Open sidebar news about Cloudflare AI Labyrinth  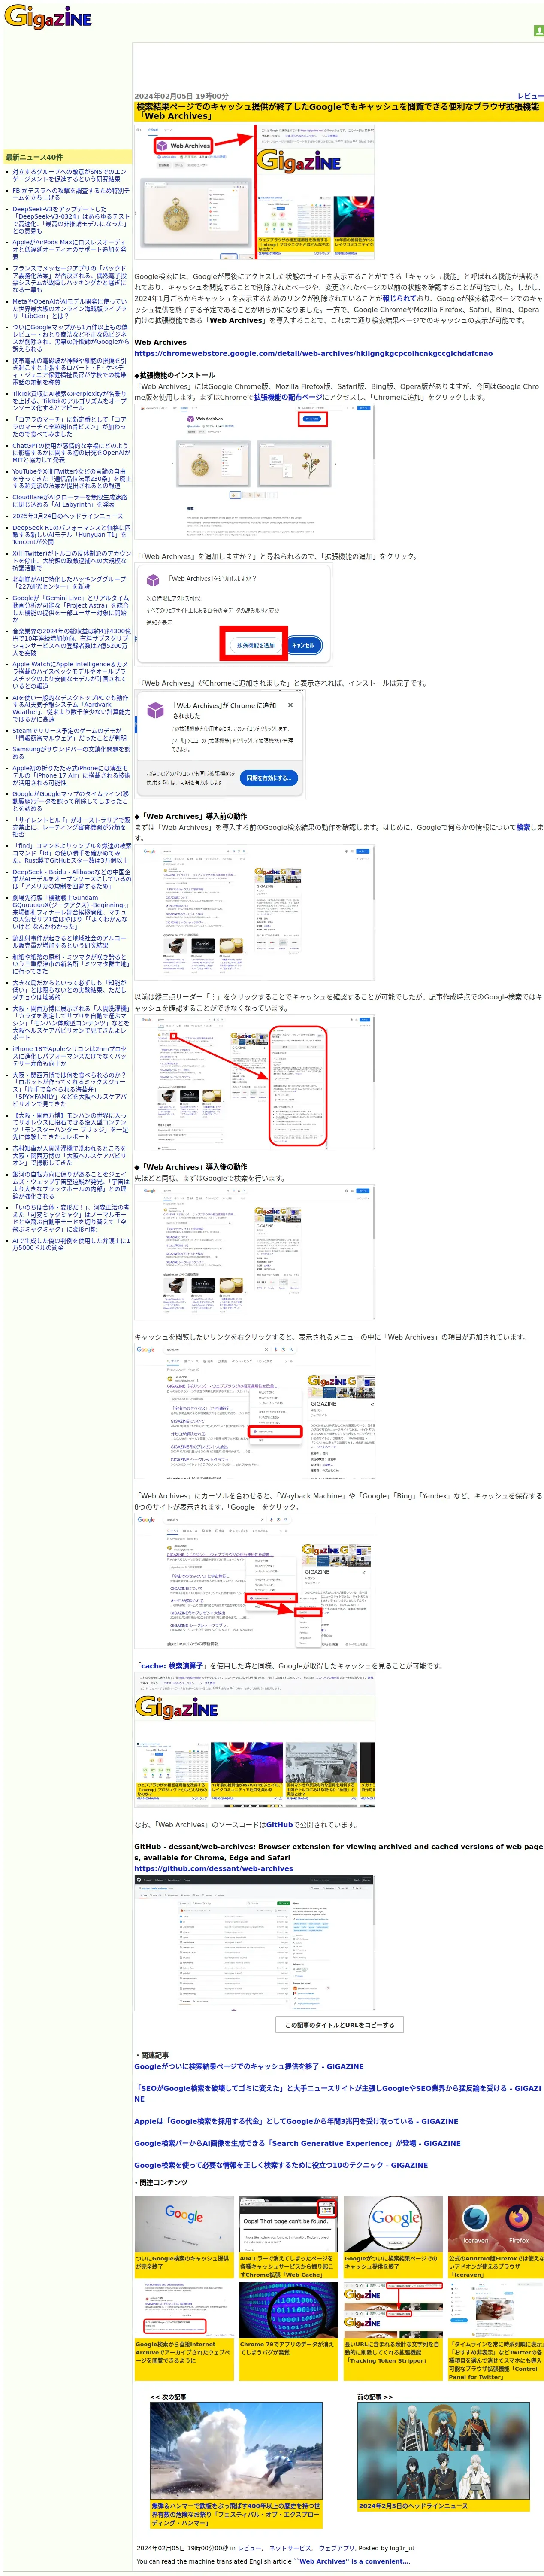pyautogui.click(x=69, y=501)
